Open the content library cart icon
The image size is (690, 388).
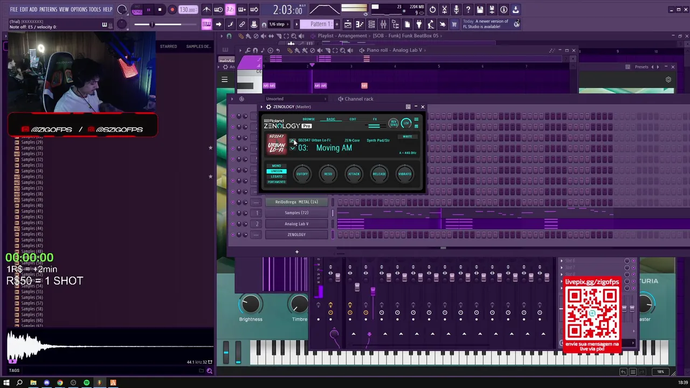454,24
